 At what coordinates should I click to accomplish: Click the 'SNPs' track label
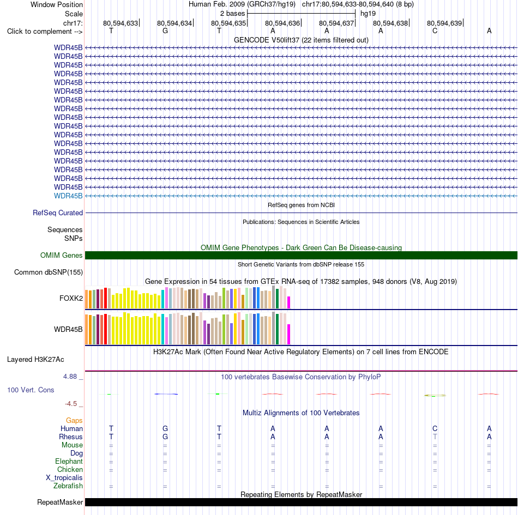coord(74,238)
